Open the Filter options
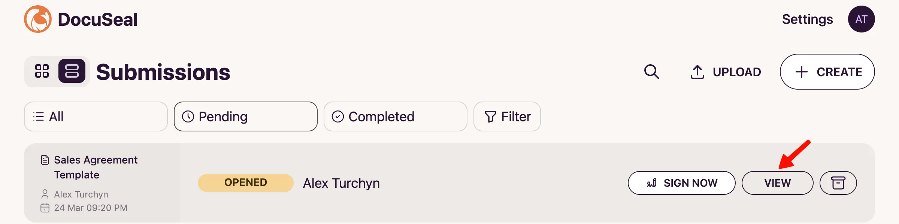899x224 pixels. [507, 116]
